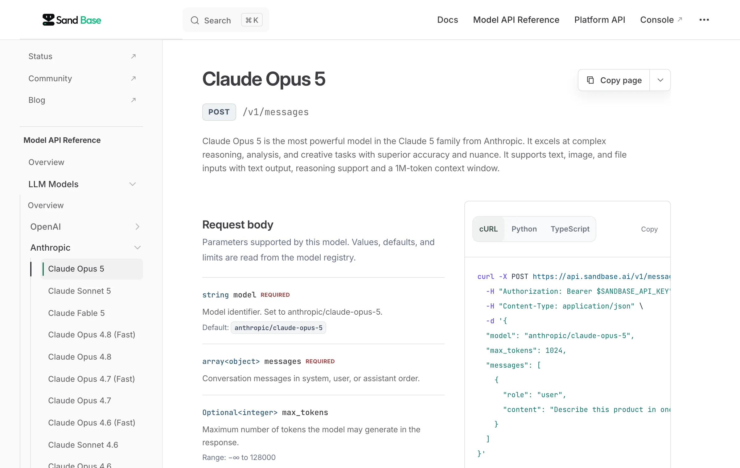Click the ⌘K shortcut badge
The height and width of the screenshot is (468, 740).
tap(252, 20)
